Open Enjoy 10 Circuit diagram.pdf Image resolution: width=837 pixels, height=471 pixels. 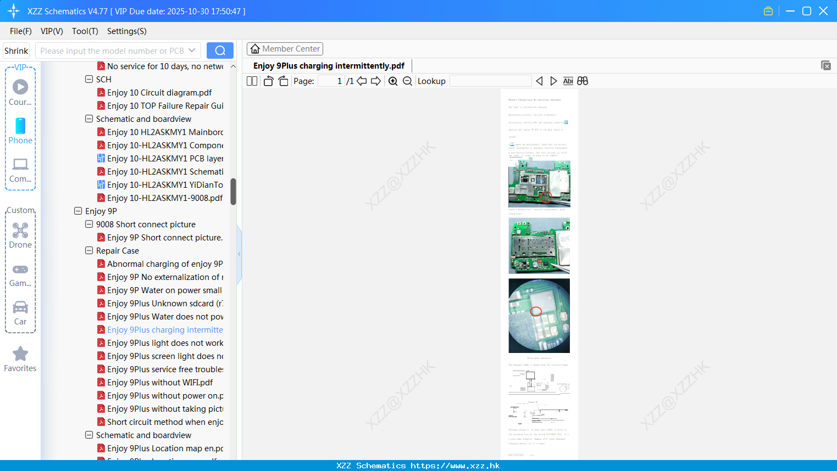click(159, 92)
